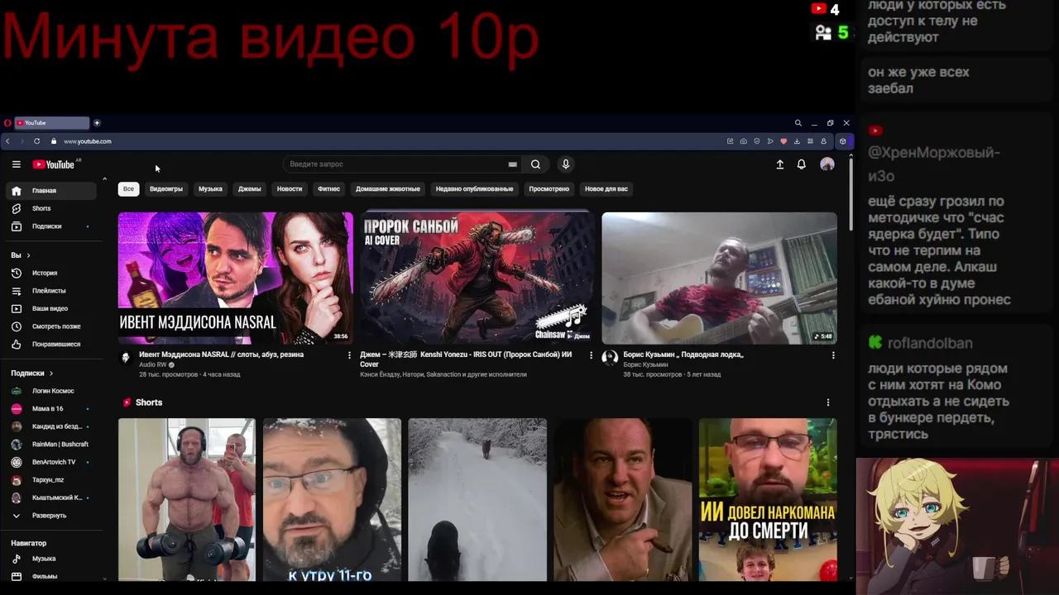Open the browser downloads icon
1059x595 pixels.
pos(797,141)
